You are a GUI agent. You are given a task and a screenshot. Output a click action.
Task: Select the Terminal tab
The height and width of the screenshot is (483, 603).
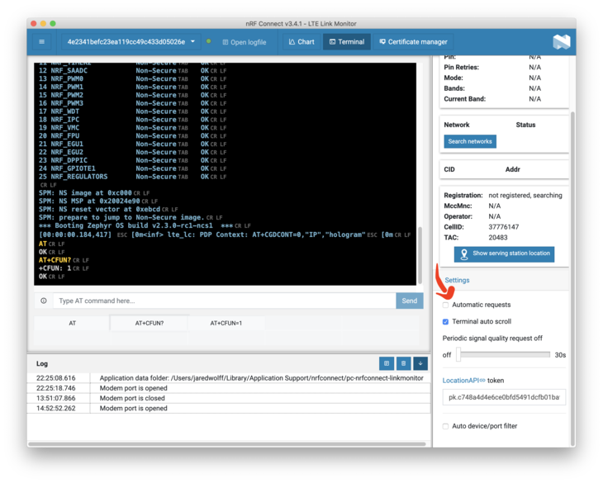coord(346,42)
